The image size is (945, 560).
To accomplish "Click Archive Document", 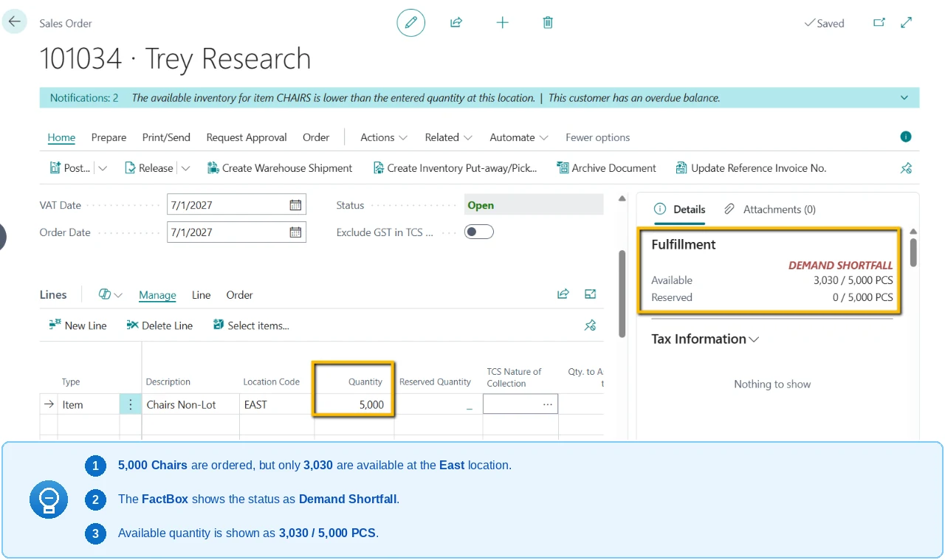I will (x=606, y=168).
